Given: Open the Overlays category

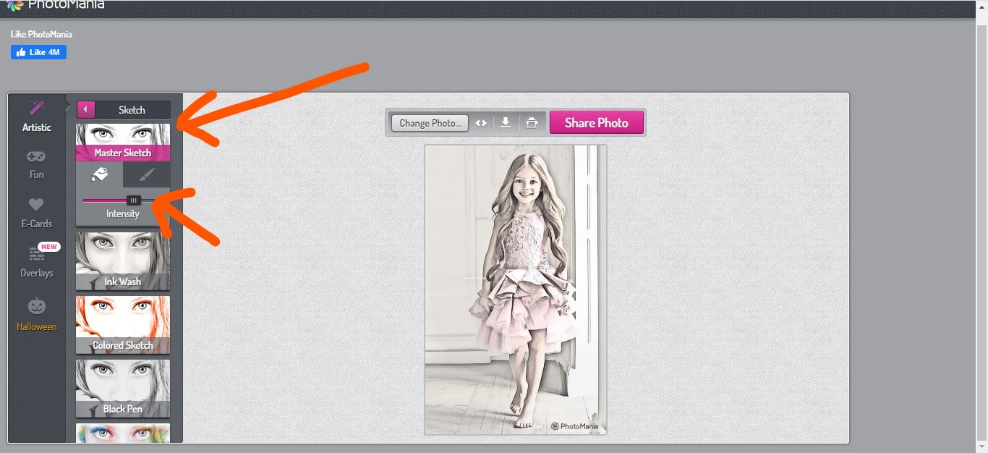Looking at the screenshot, I should (x=36, y=261).
